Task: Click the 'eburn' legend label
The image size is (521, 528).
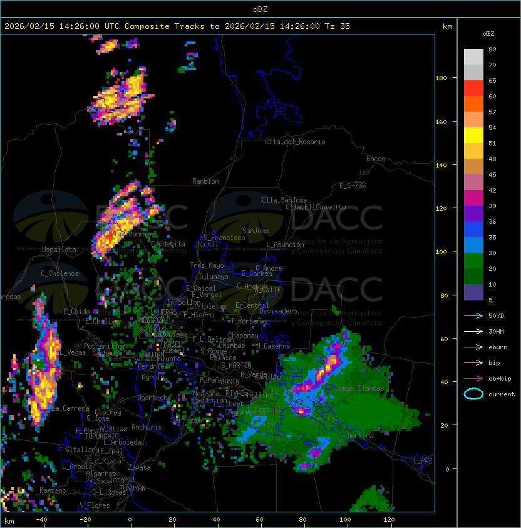Action: click(498, 347)
